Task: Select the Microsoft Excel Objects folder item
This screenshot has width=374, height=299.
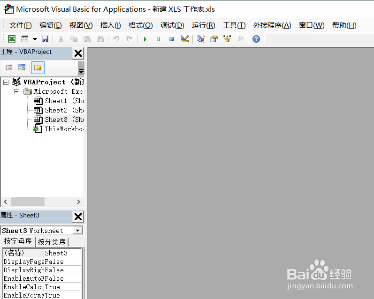Action: [x=59, y=91]
